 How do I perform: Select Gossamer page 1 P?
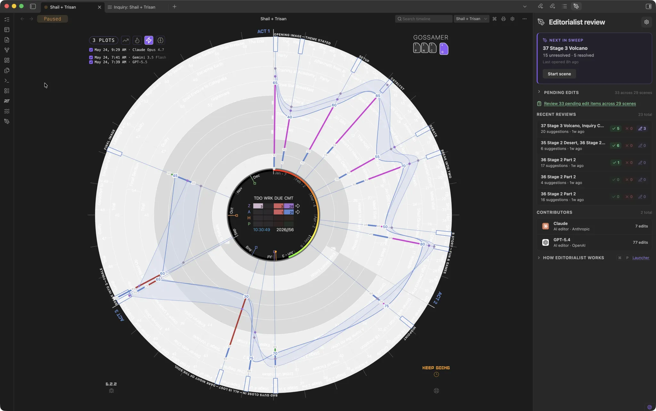pyautogui.click(x=417, y=48)
